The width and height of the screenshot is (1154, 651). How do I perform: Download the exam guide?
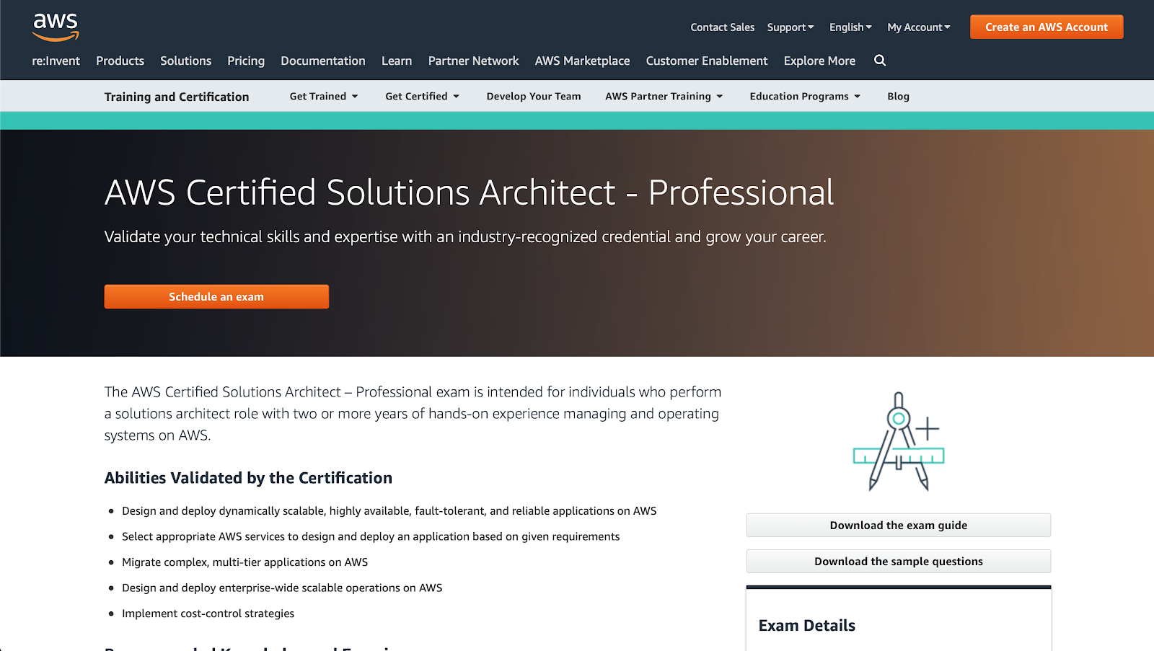click(x=899, y=526)
